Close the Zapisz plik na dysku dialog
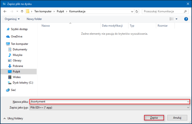 click(188, 4)
